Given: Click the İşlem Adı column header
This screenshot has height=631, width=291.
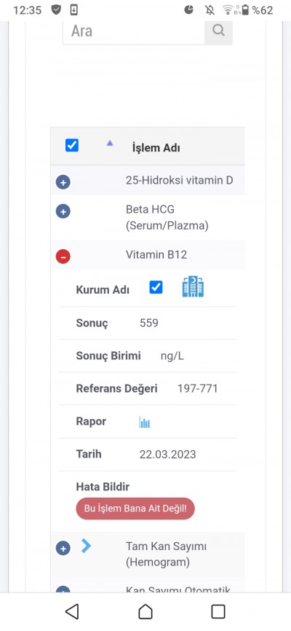Looking at the screenshot, I should point(156,148).
